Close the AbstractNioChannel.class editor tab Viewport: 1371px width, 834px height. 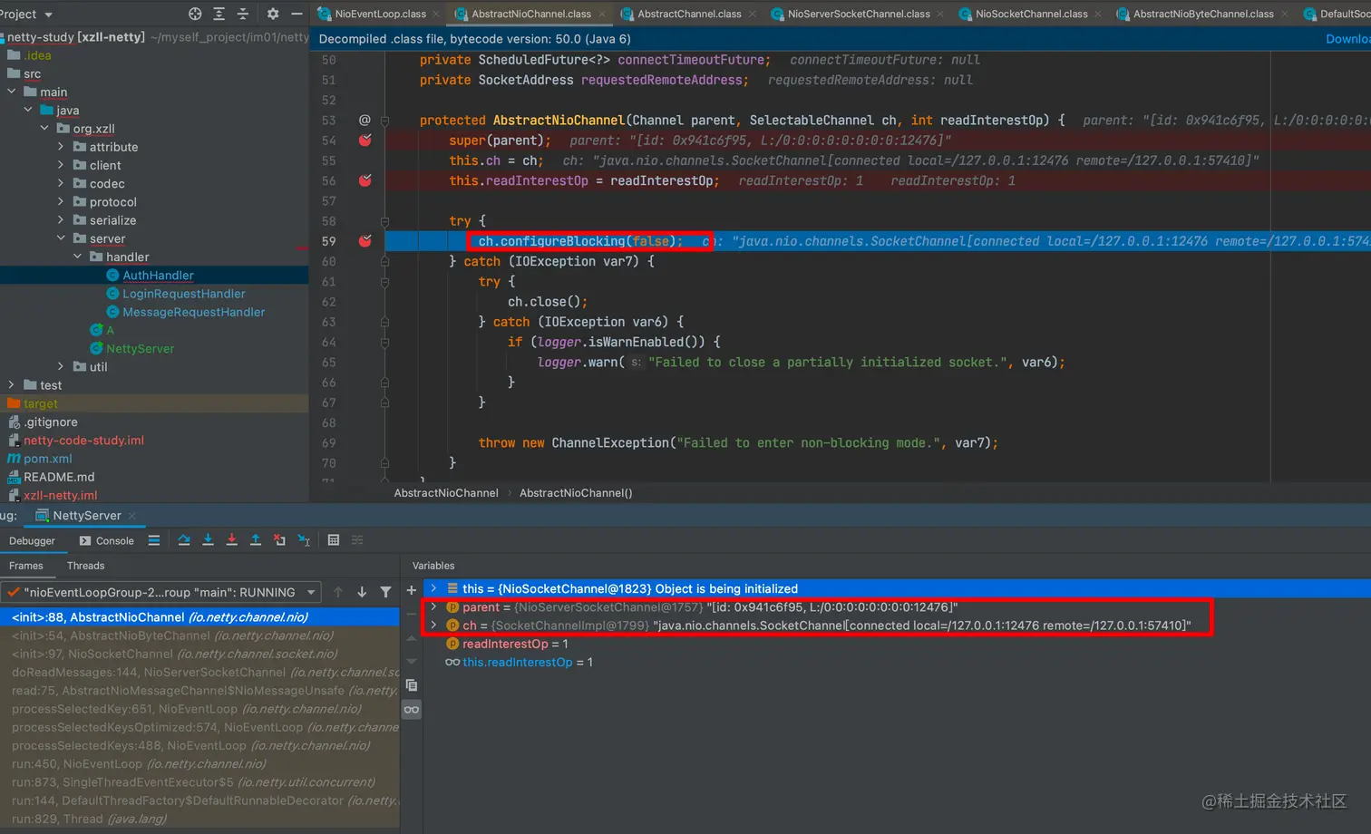[x=602, y=15]
